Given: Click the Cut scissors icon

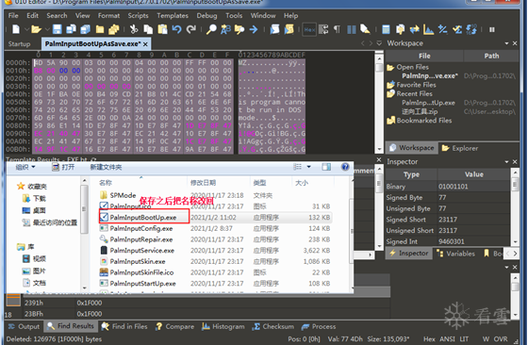Looking at the screenshot, I should click(x=134, y=29).
